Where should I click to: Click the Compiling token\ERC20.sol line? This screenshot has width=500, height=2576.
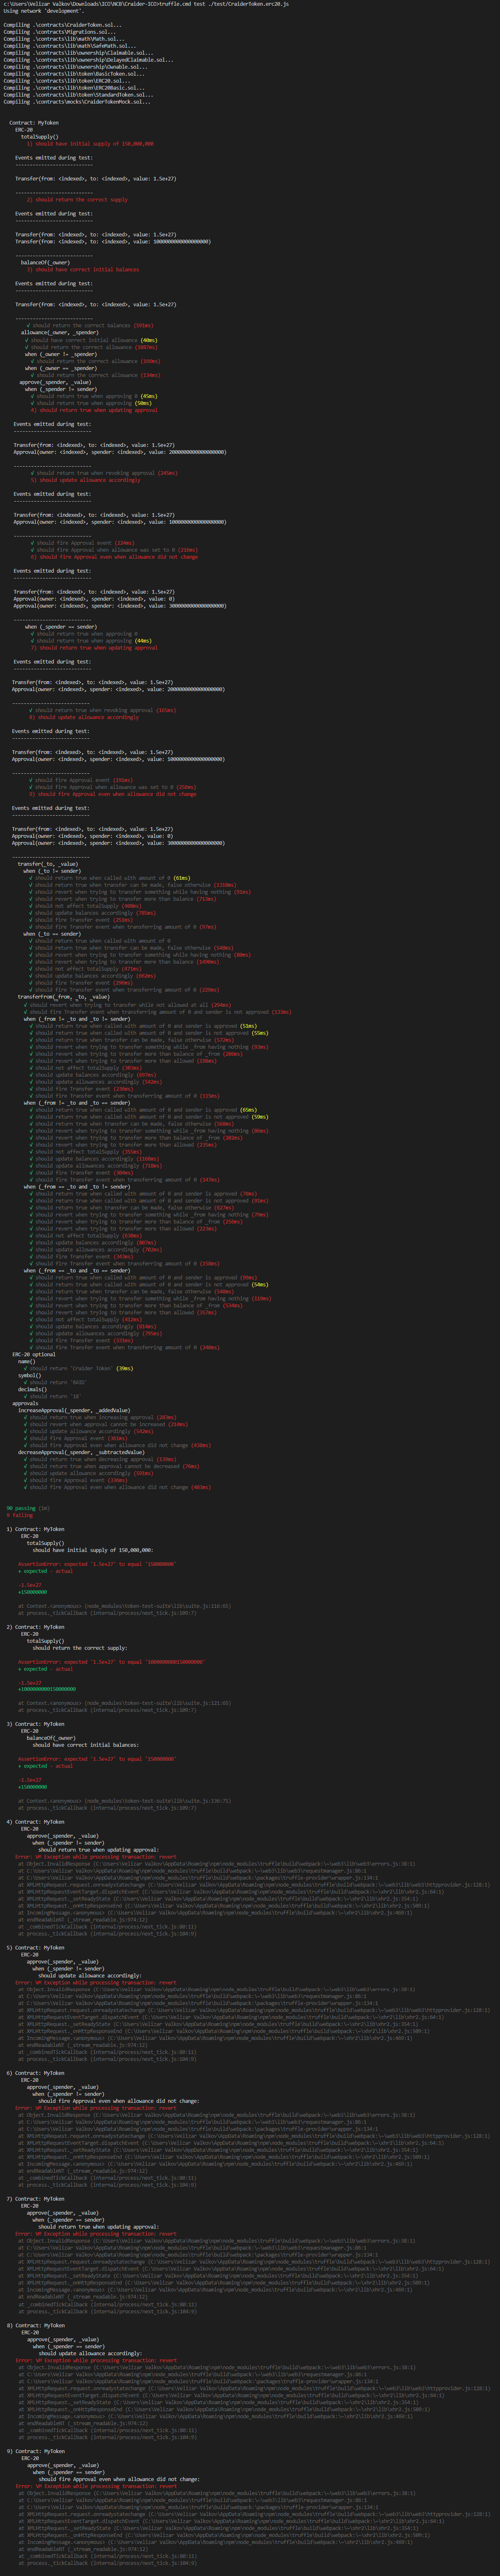67,81
